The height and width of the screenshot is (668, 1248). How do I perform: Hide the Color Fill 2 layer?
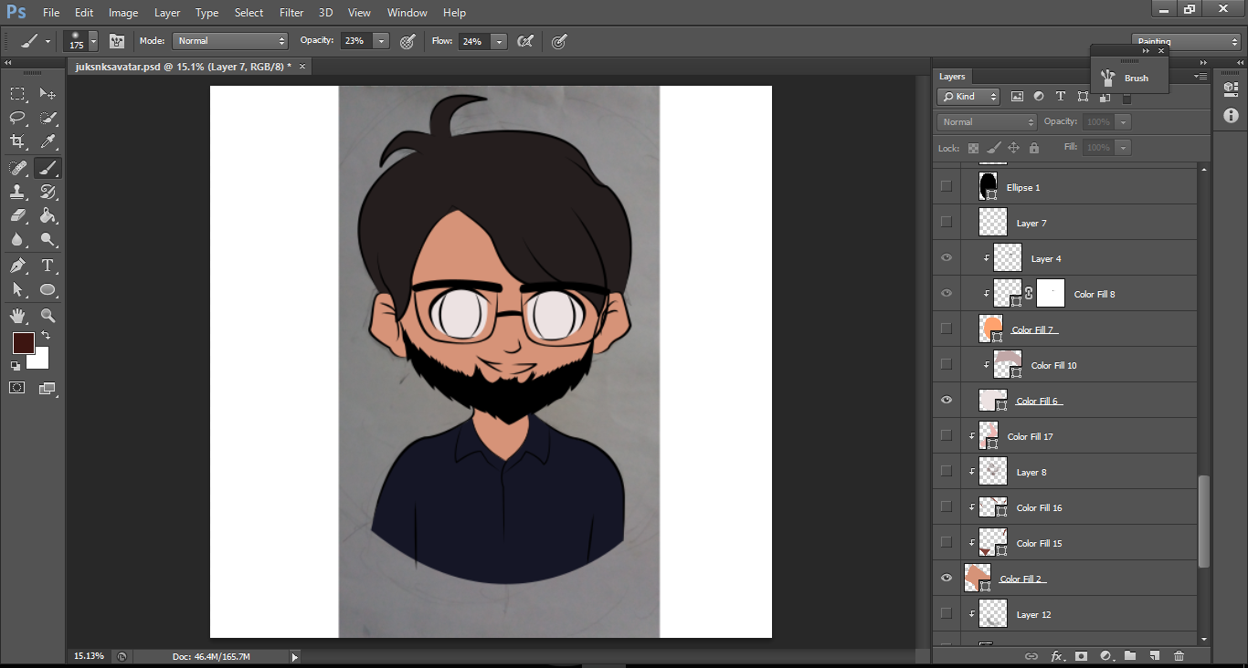[x=947, y=578]
